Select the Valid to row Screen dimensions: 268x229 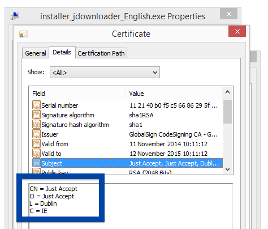pyautogui.click(x=126, y=154)
